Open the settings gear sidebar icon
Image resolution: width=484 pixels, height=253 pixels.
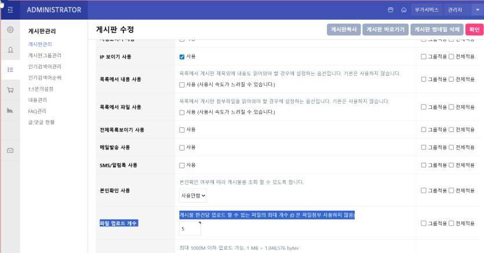click(10, 30)
